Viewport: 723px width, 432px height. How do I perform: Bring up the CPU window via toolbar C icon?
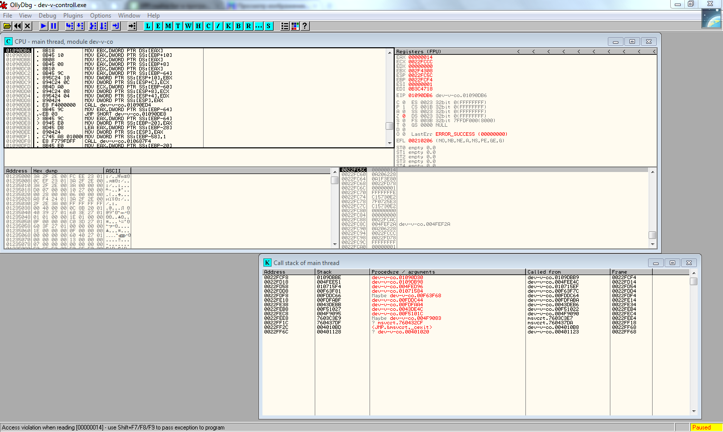point(209,26)
